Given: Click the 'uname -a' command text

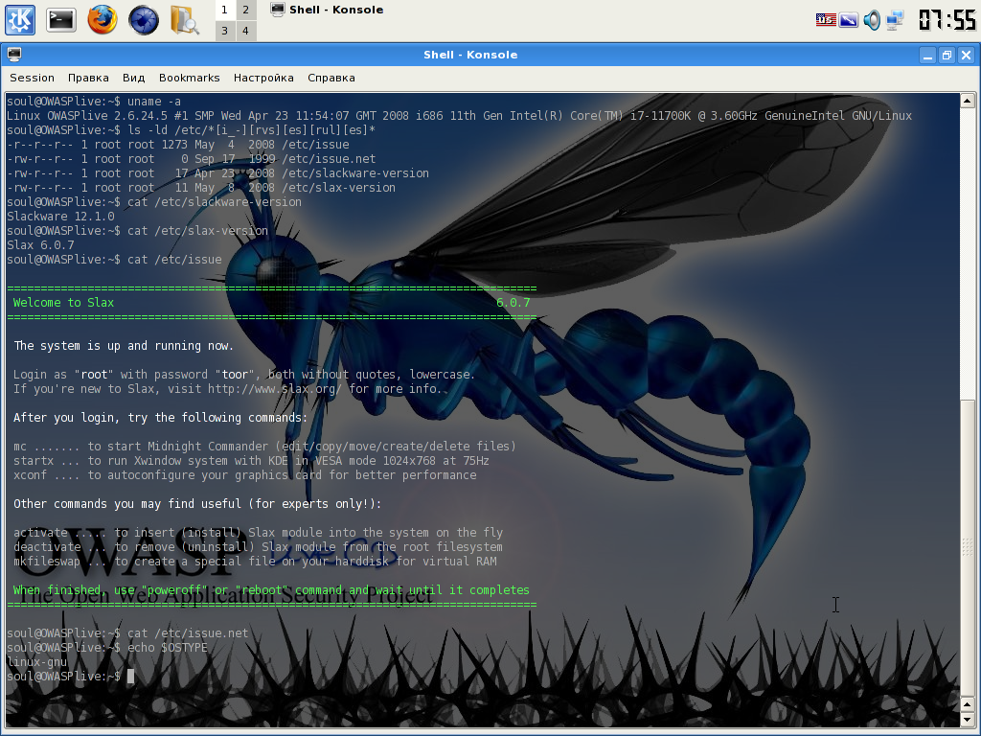Looking at the screenshot, I should coord(154,102).
